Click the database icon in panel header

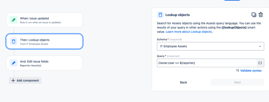[x=160, y=15]
